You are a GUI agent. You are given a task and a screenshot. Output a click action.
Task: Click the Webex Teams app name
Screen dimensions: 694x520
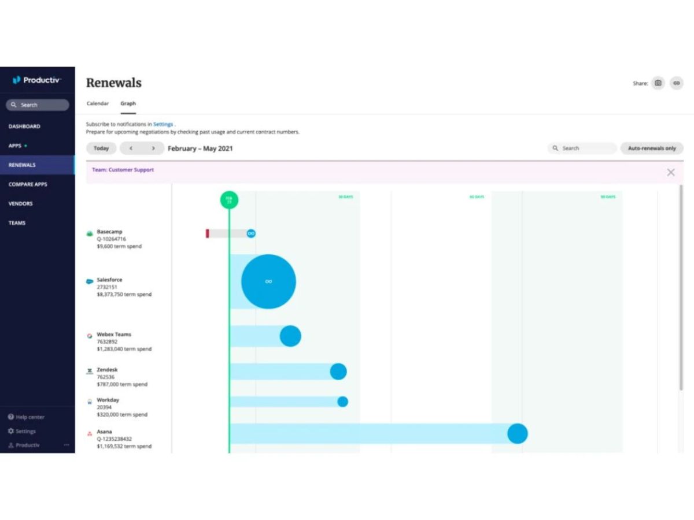tap(114, 335)
